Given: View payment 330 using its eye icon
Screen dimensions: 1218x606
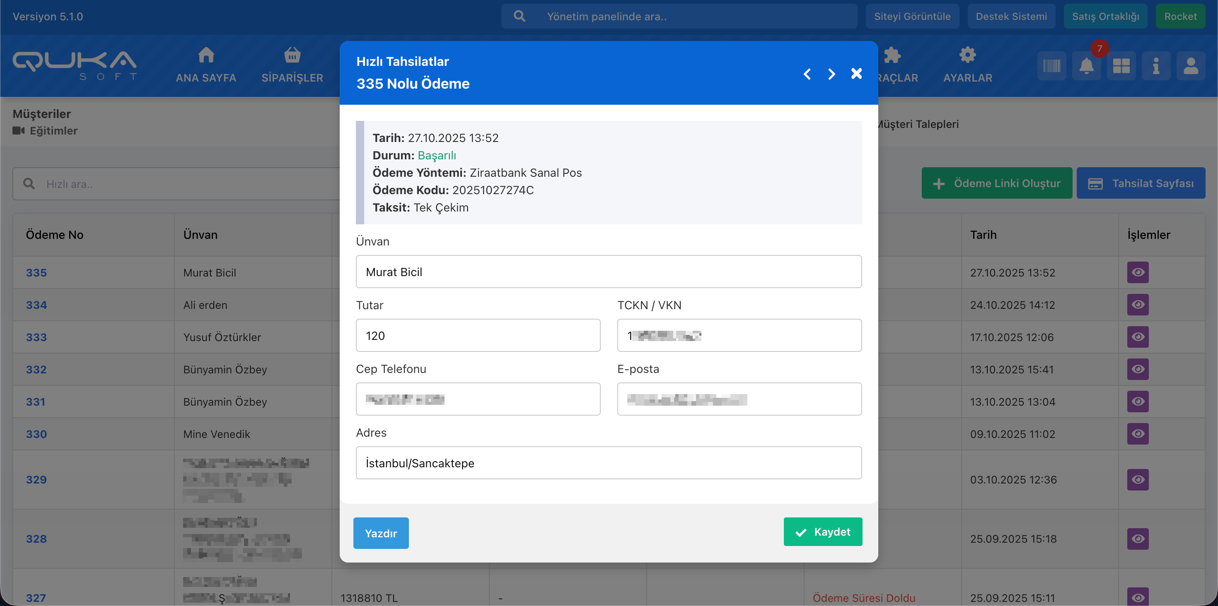Looking at the screenshot, I should 1138,434.
